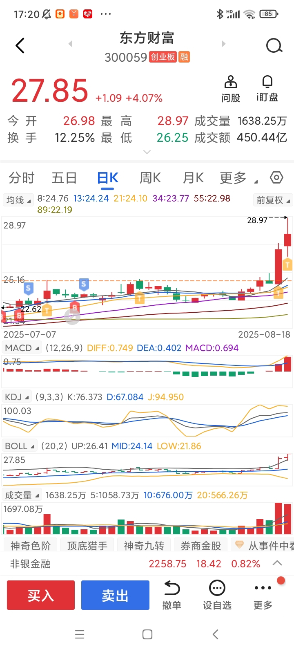This screenshot has width=294, height=654.
Task: Open 更多 period dropdown tab
Action: point(238,178)
